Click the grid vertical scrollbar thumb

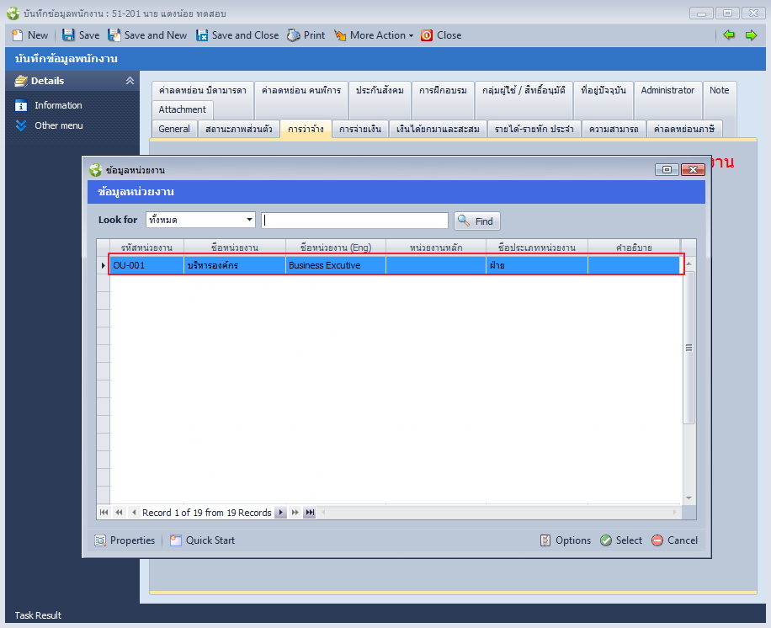tap(689, 347)
